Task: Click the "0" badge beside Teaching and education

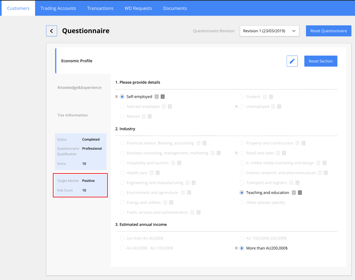Action: [x=293, y=192]
